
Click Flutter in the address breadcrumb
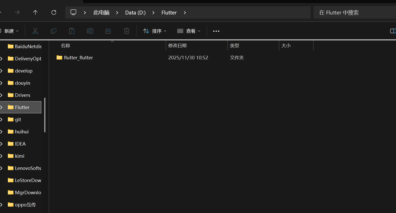click(x=169, y=13)
